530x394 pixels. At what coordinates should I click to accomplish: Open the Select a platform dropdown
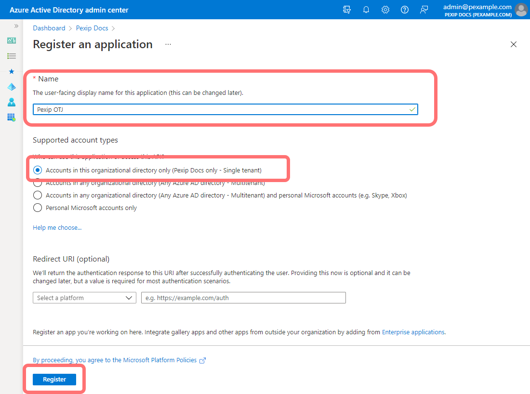84,298
